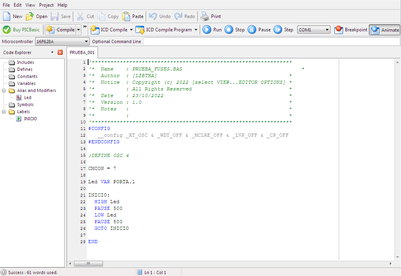Redo the last undone edit
This screenshot has height=276, width=401.
tap(185, 16)
